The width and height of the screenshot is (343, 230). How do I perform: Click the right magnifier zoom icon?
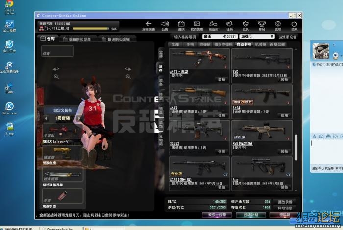(x=128, y=77)
